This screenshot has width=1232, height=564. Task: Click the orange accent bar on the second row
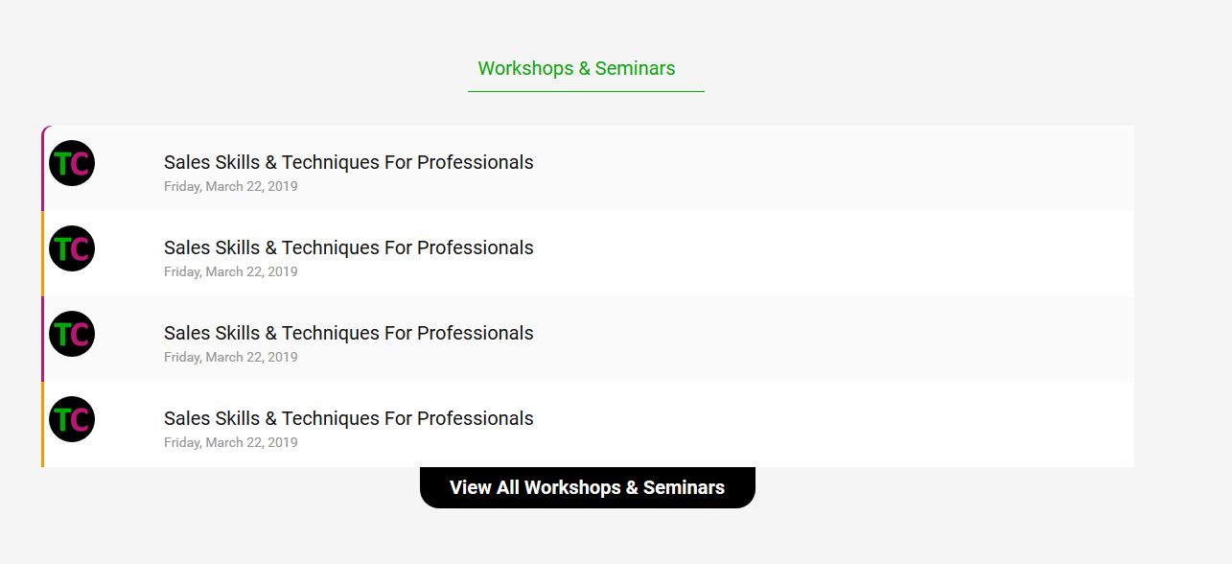point(43,254)
